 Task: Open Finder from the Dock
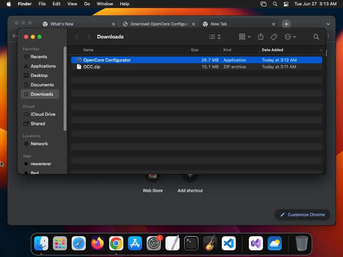(41, 243)
